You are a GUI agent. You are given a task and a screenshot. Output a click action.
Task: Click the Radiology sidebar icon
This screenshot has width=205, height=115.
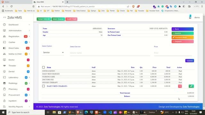pos(4,83)
